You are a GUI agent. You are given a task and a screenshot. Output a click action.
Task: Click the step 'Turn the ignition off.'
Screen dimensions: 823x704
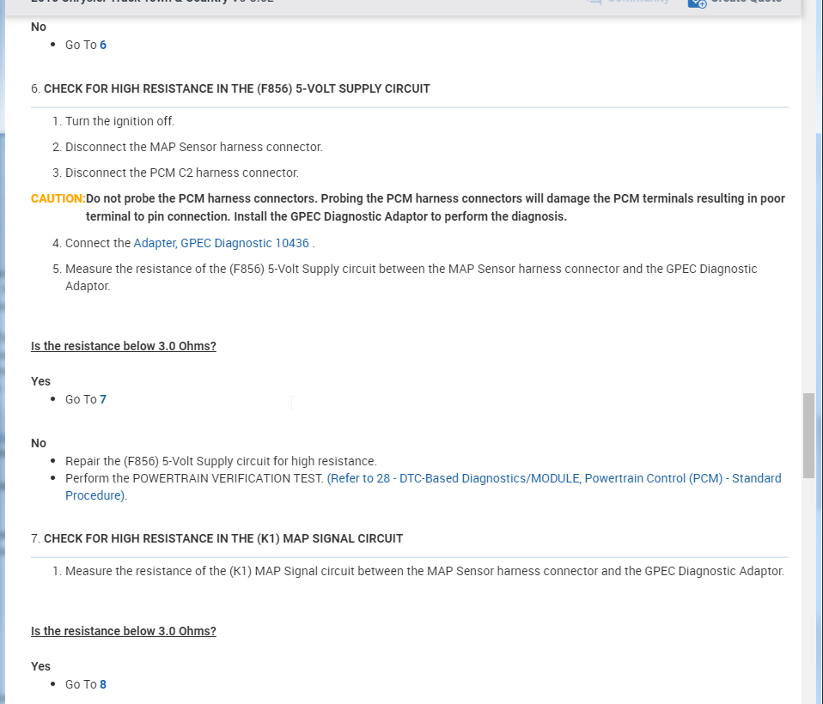(119, 121)
